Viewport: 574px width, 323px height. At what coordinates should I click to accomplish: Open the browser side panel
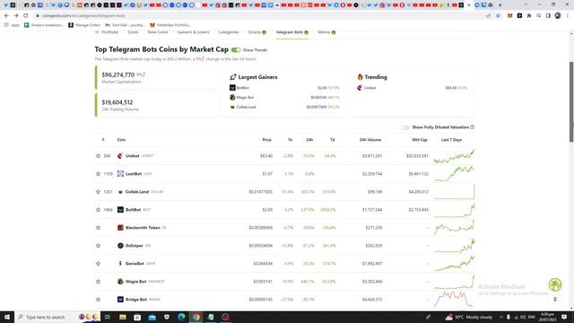[548, 16]
